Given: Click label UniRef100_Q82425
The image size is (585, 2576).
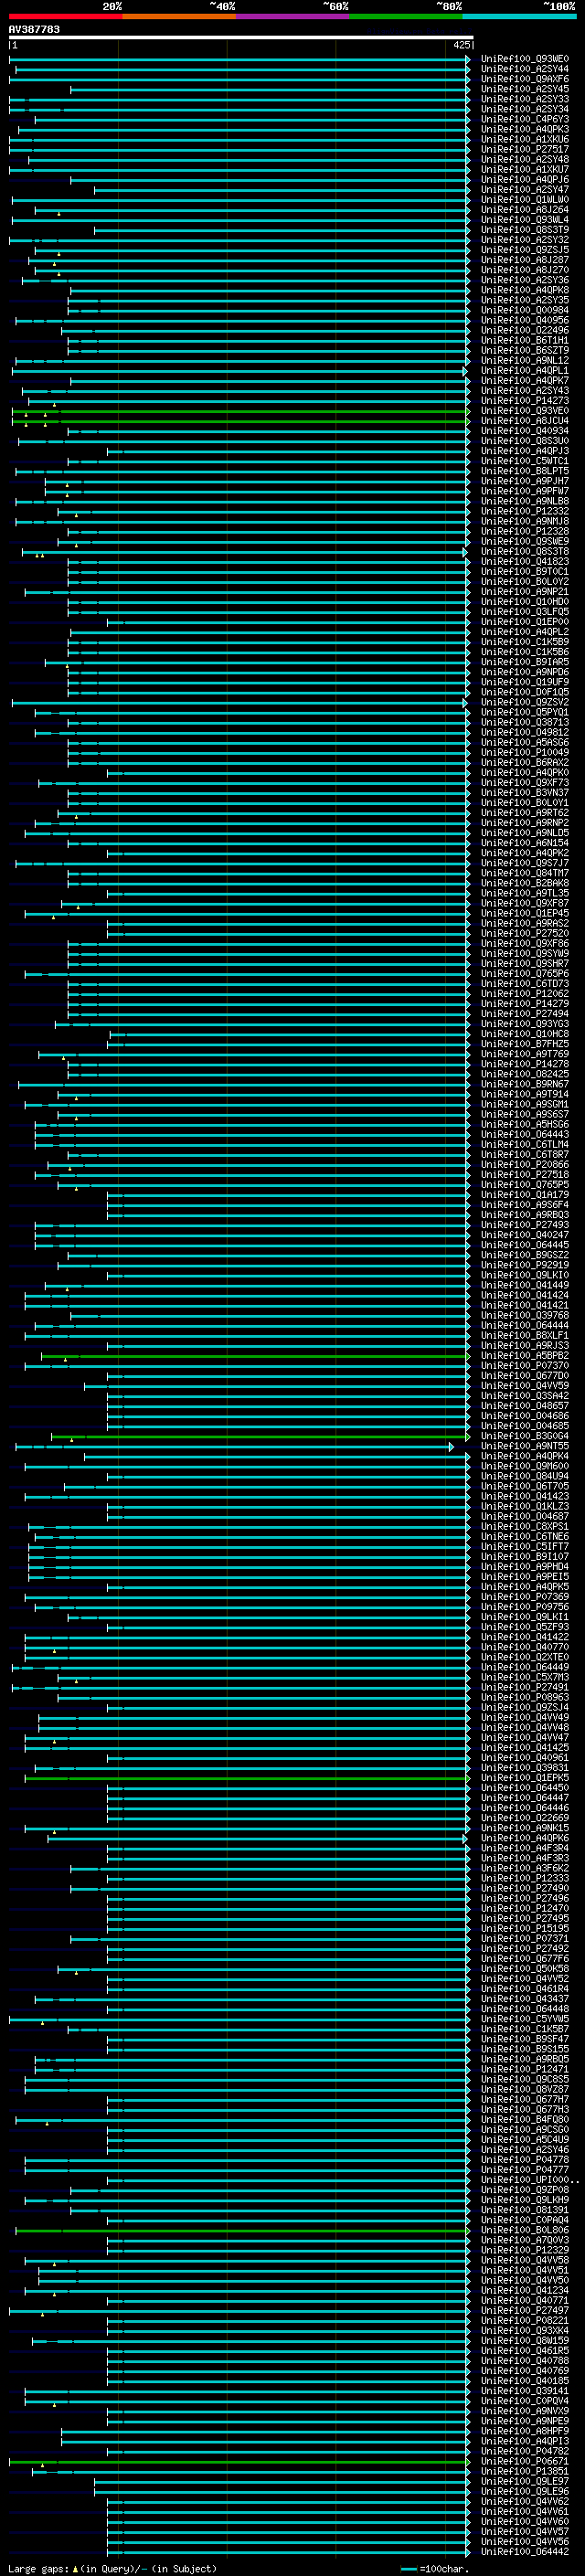Looking at the screenshot, I should click(524, 1074).
